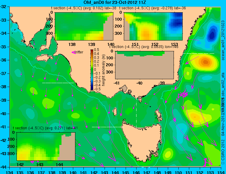Click the white dashed section line at 35.5S
Screen dimensions: 226x174
click(x=199, y=53)
